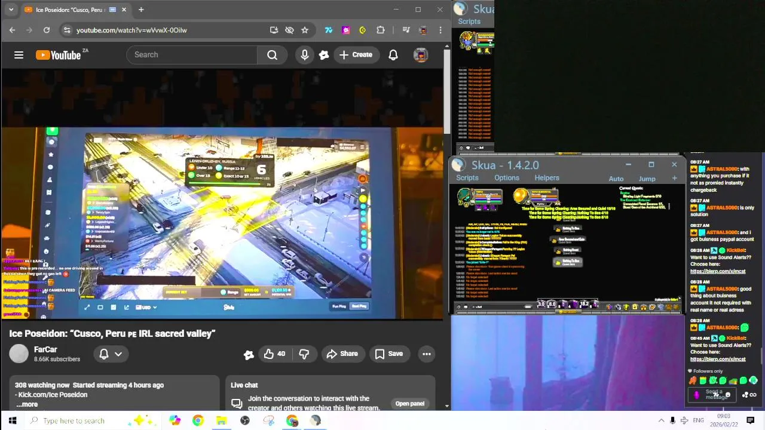Image resolution: width=765 pixels, height=430 pixels.
Task: Save the video to a playlist
Action: pyautogui.click(x=389, y=354)
